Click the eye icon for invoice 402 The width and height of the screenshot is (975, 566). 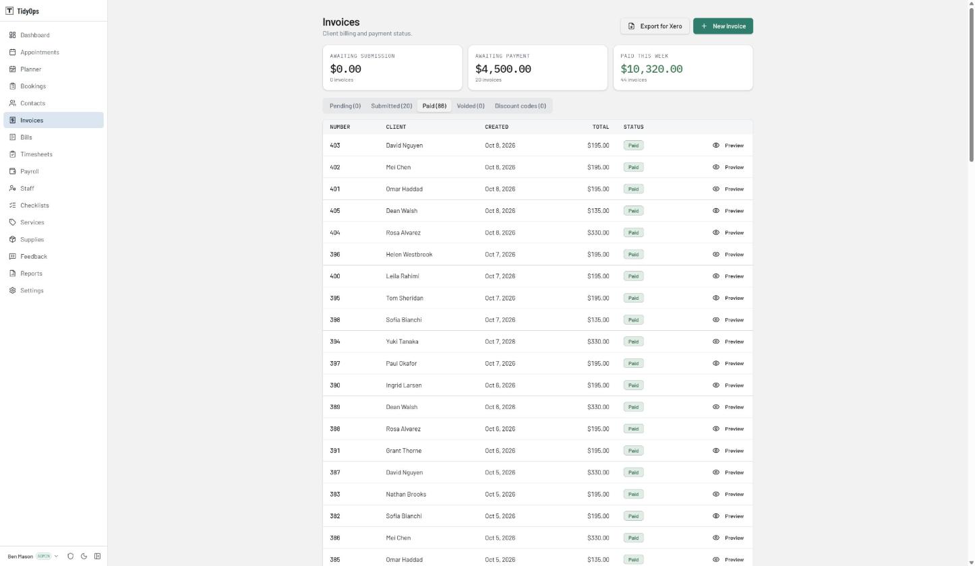coord(716,167)
